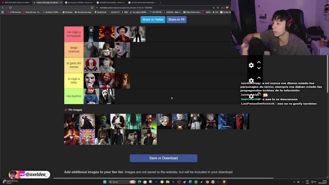
Task: Select Freddy Krueger image in top tier
Action: (122, 34)
